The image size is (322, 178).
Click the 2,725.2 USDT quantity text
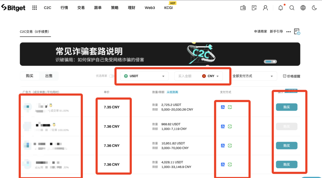(171, 105)
